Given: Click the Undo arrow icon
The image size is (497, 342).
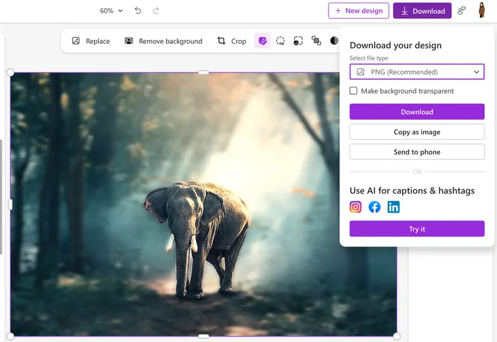Looking at the screenshot, I should point(138,11).
